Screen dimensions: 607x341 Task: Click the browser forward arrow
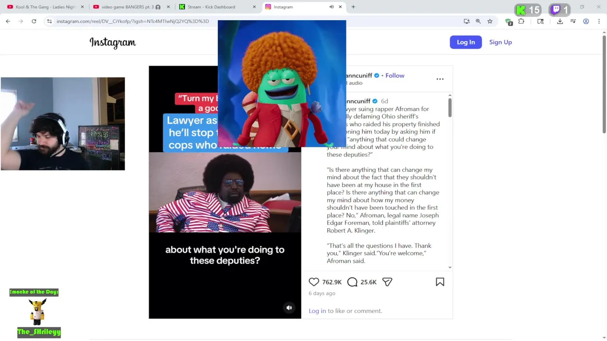pyautogui.click(x=21, y=21)
